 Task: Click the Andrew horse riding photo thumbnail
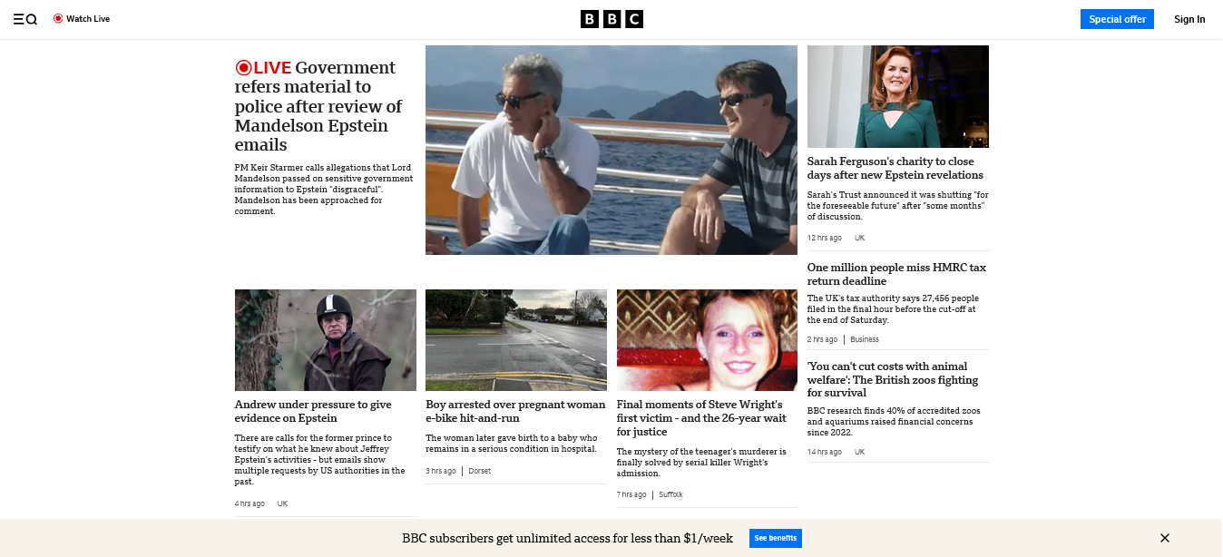point(325,340)
